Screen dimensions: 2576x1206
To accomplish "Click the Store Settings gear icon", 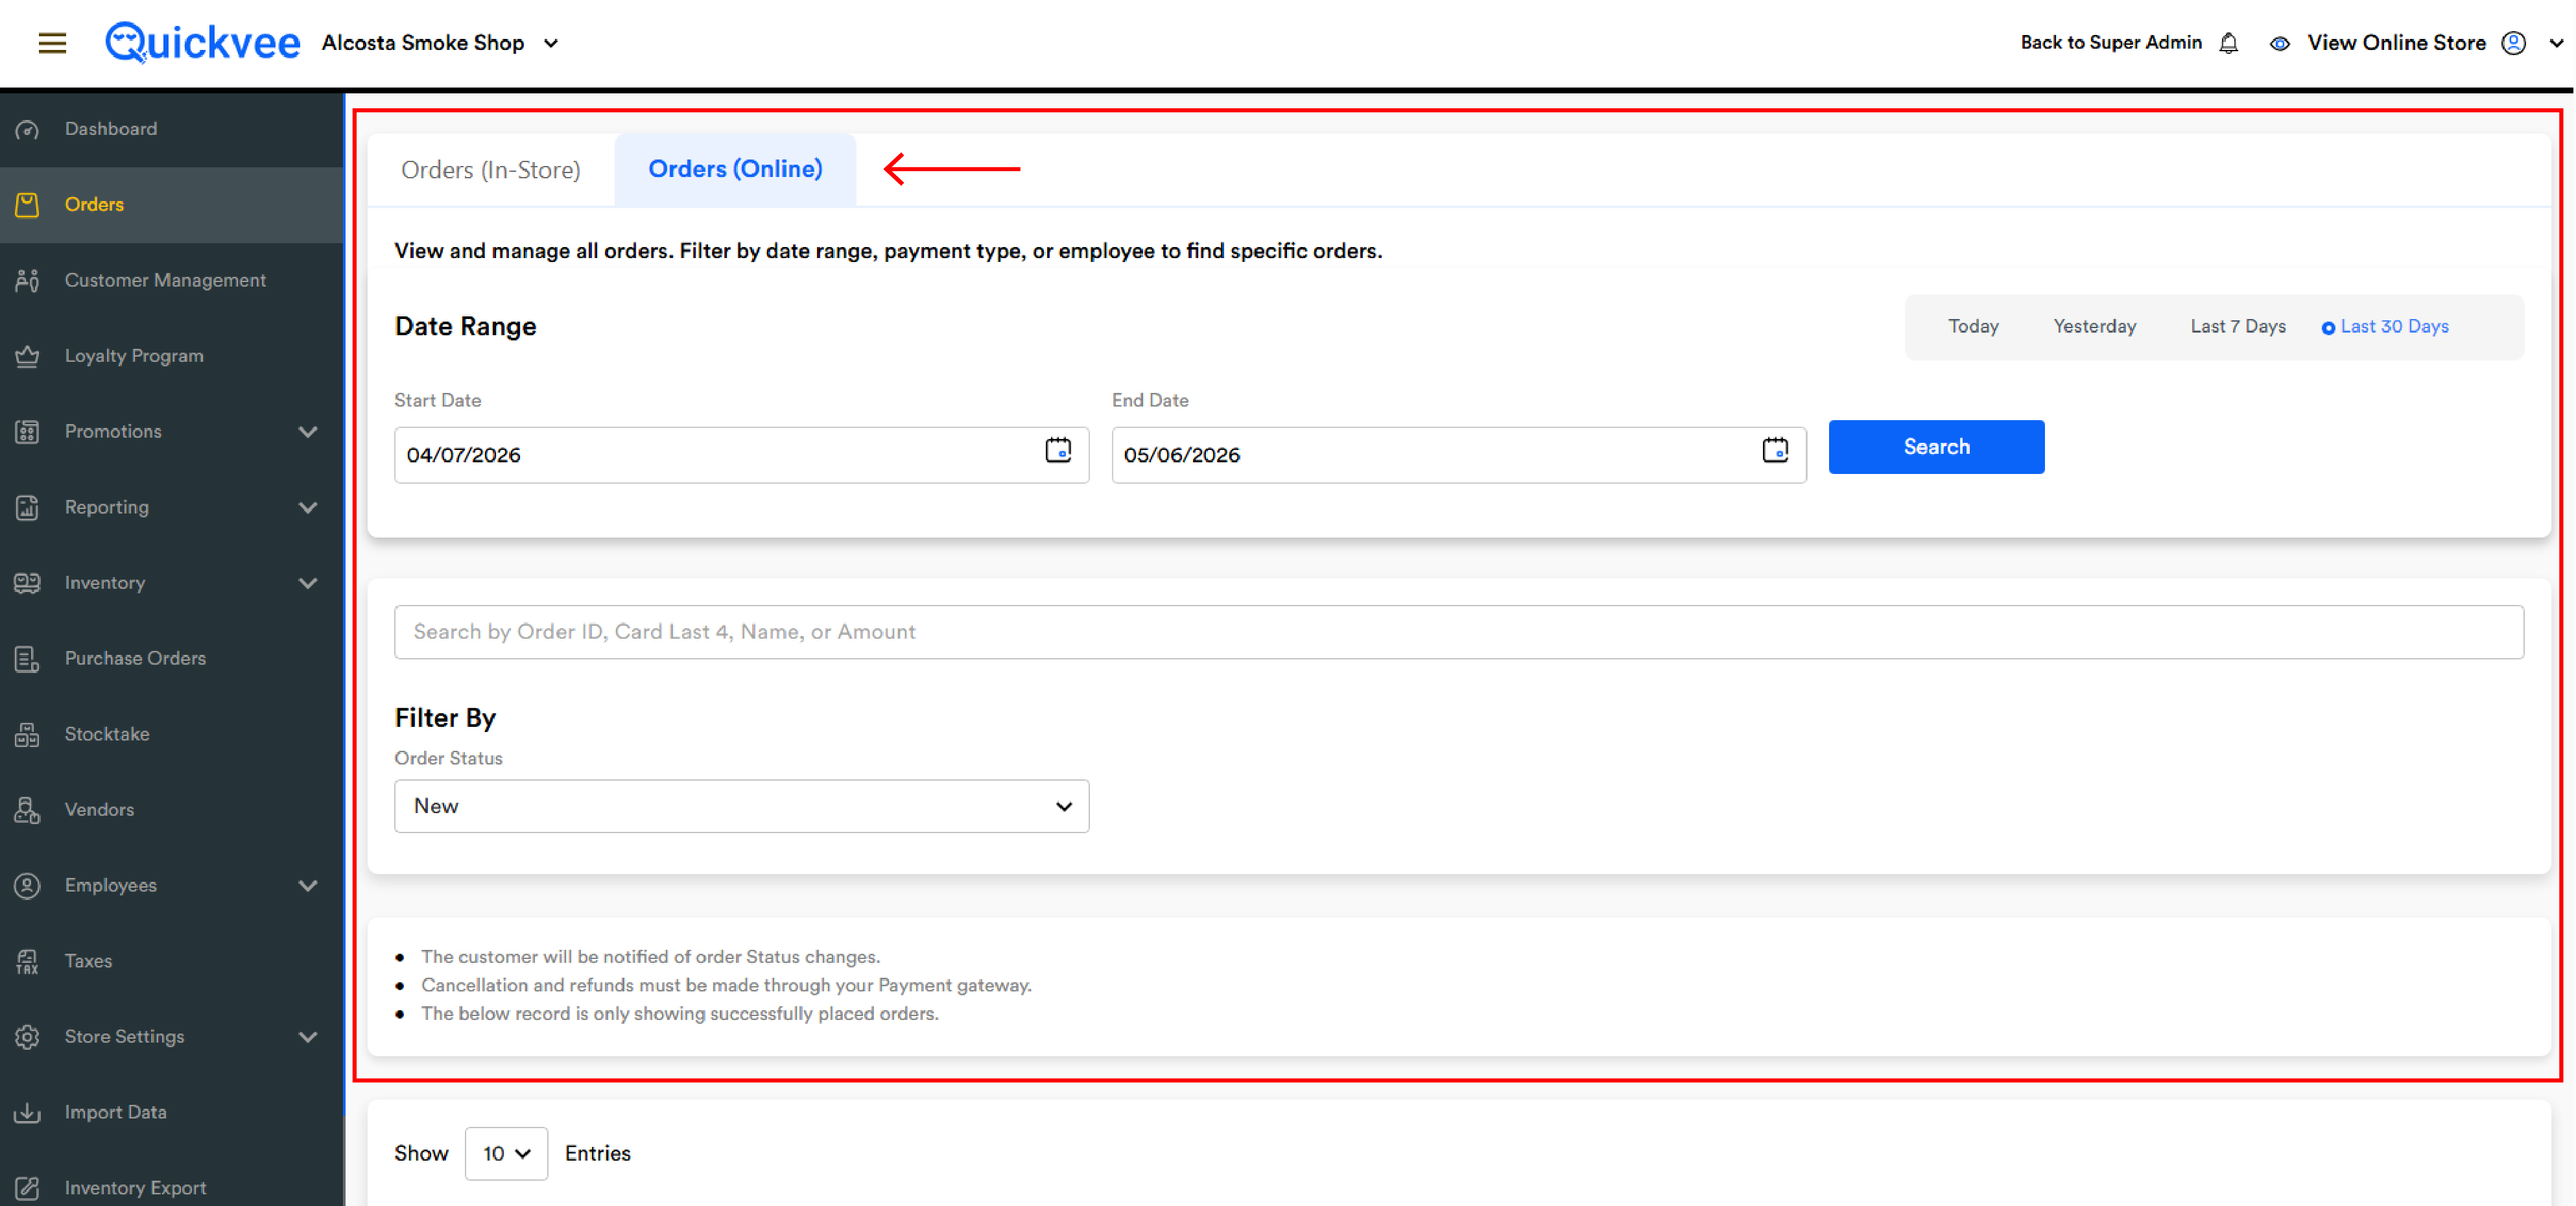I will tap(27, 1037).
